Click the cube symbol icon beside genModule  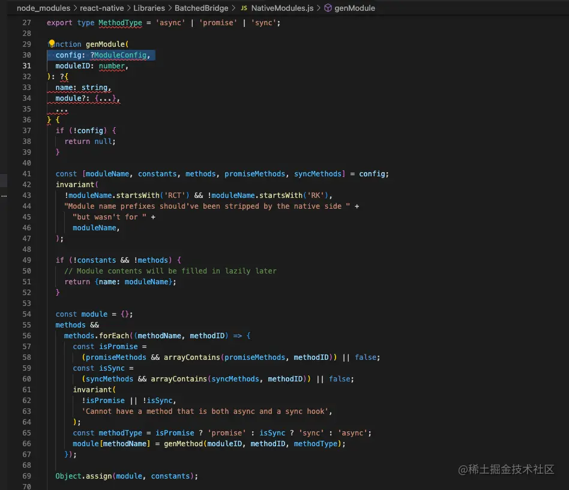328,8
